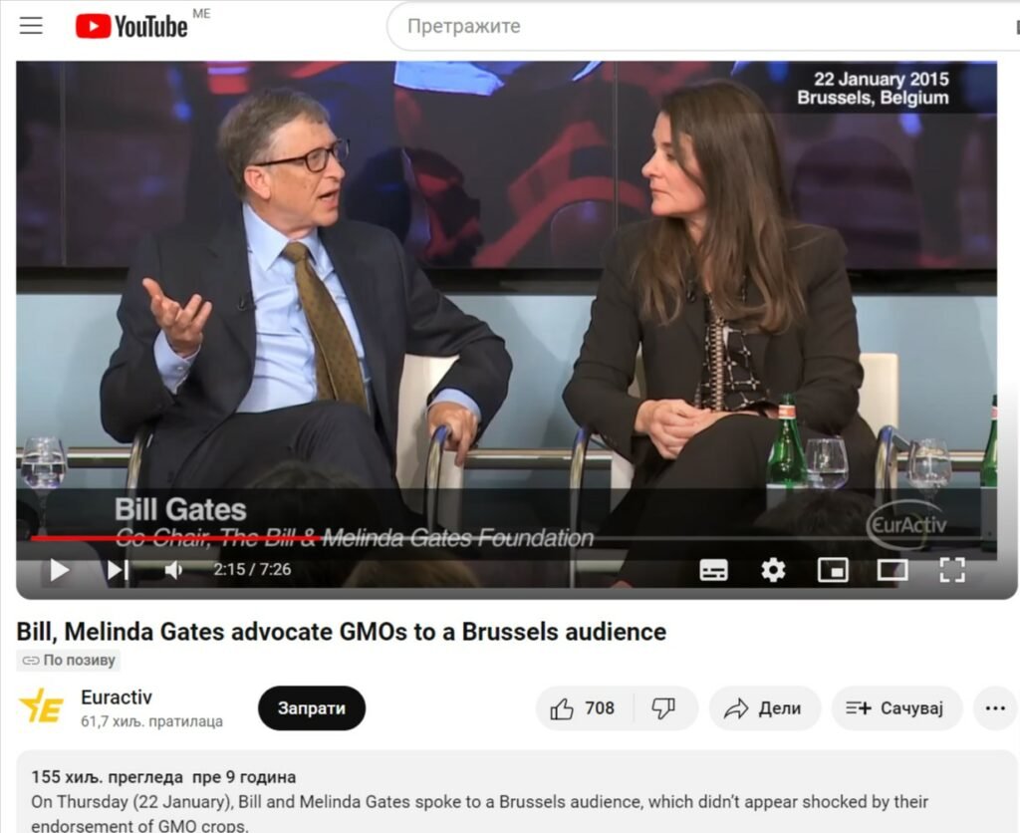Open more actions three-dot menu
This screenshot has width=1020, height=833.
[995, 708]
